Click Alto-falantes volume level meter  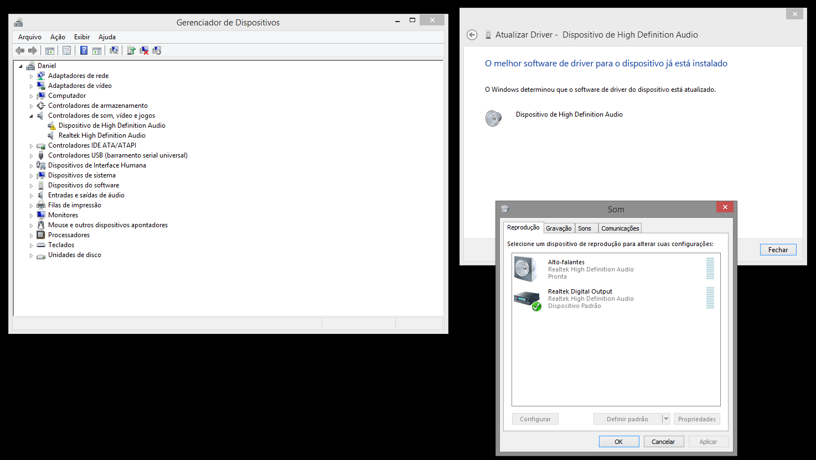pyautogui.click(x=710, y=269)
